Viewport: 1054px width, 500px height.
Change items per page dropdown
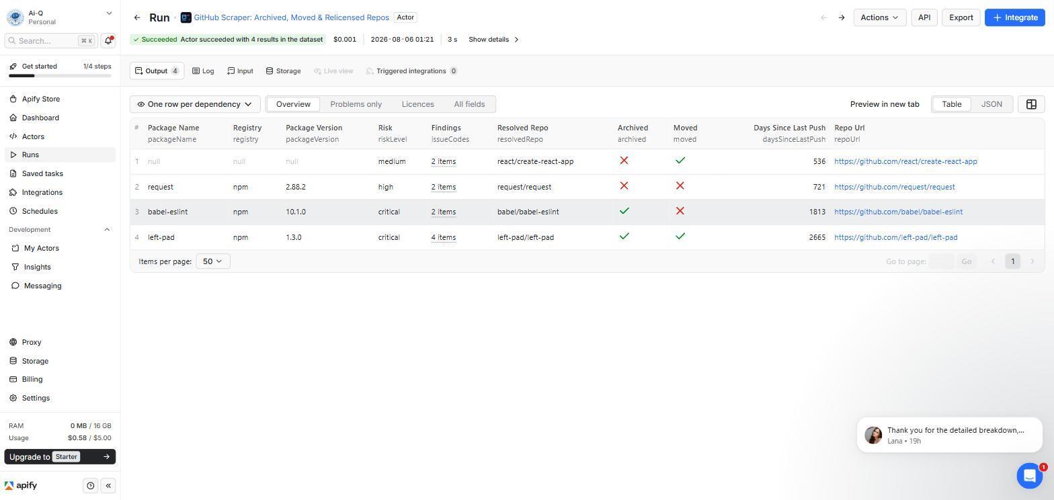[x=213, y=261]
